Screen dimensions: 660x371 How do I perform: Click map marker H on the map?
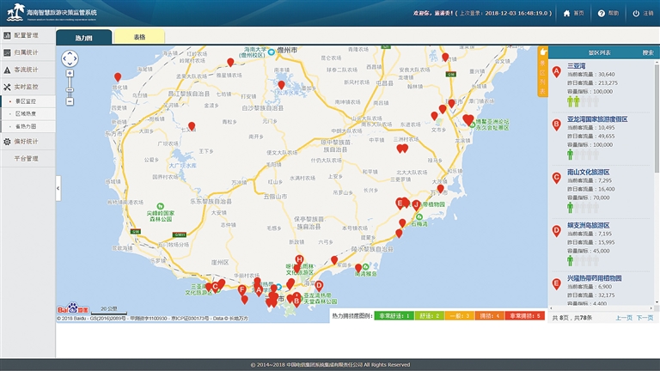[x=298, y=259]
